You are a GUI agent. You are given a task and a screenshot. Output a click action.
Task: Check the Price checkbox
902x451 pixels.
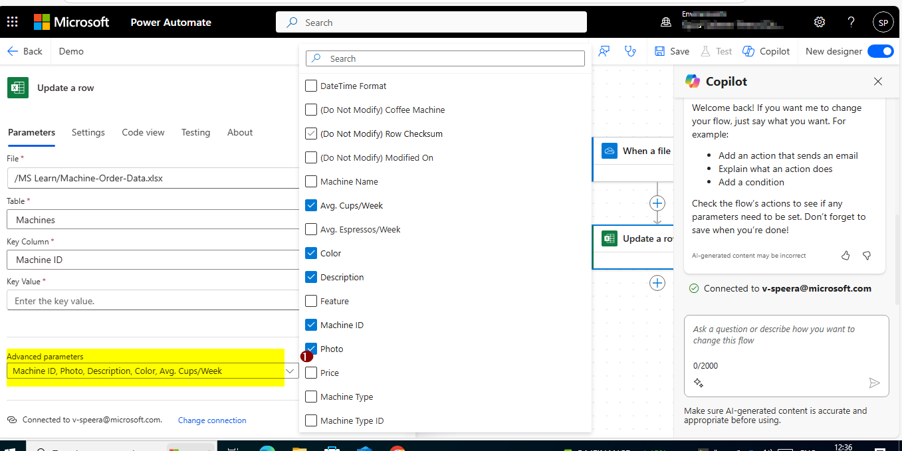click(x=311, y=373)
